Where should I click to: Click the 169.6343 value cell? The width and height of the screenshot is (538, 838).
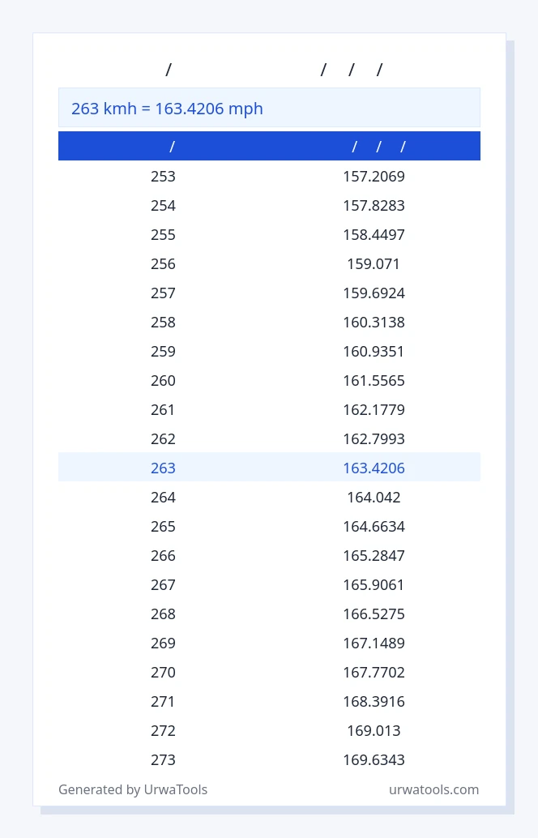pos(374,760)
